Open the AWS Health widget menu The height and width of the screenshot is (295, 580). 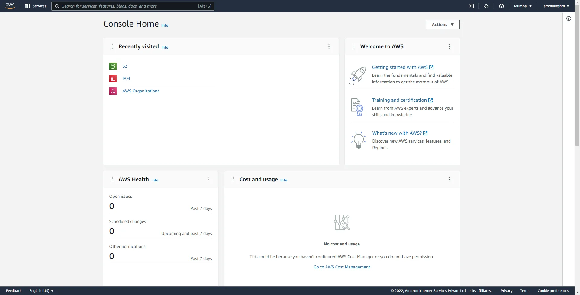point(208,179)
